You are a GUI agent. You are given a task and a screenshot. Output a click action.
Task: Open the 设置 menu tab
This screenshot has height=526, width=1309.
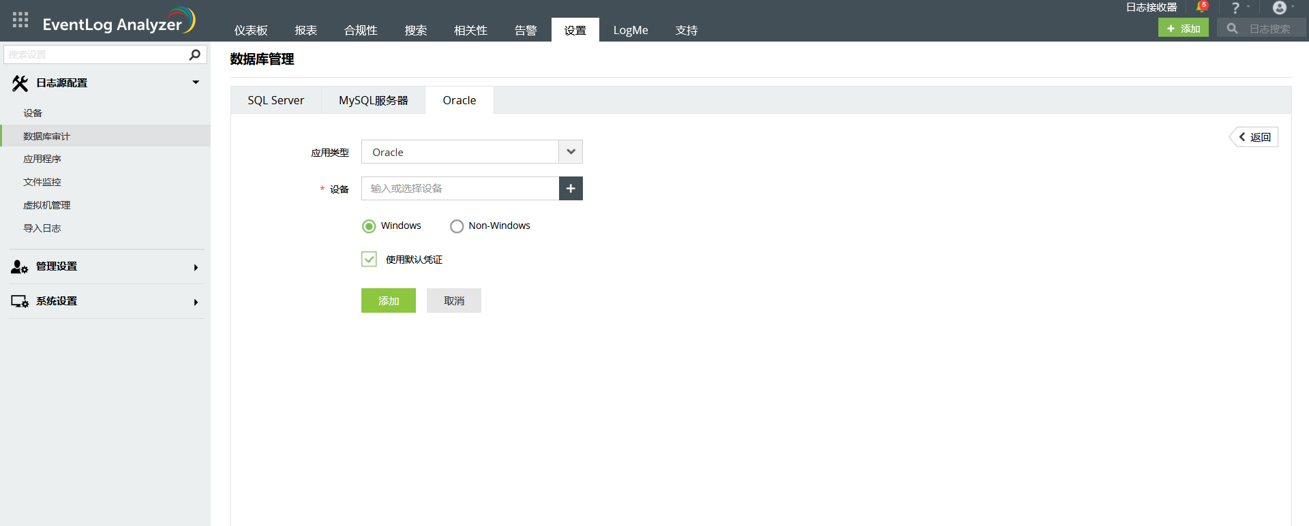tap(575, 30)
